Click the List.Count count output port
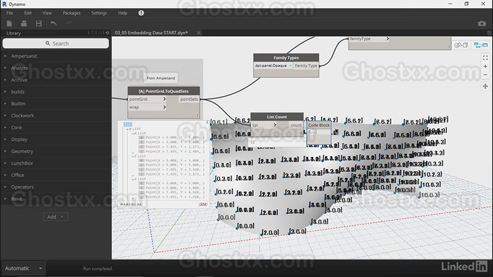The height and width of the screenshot is (277, 493). (296, 125)
